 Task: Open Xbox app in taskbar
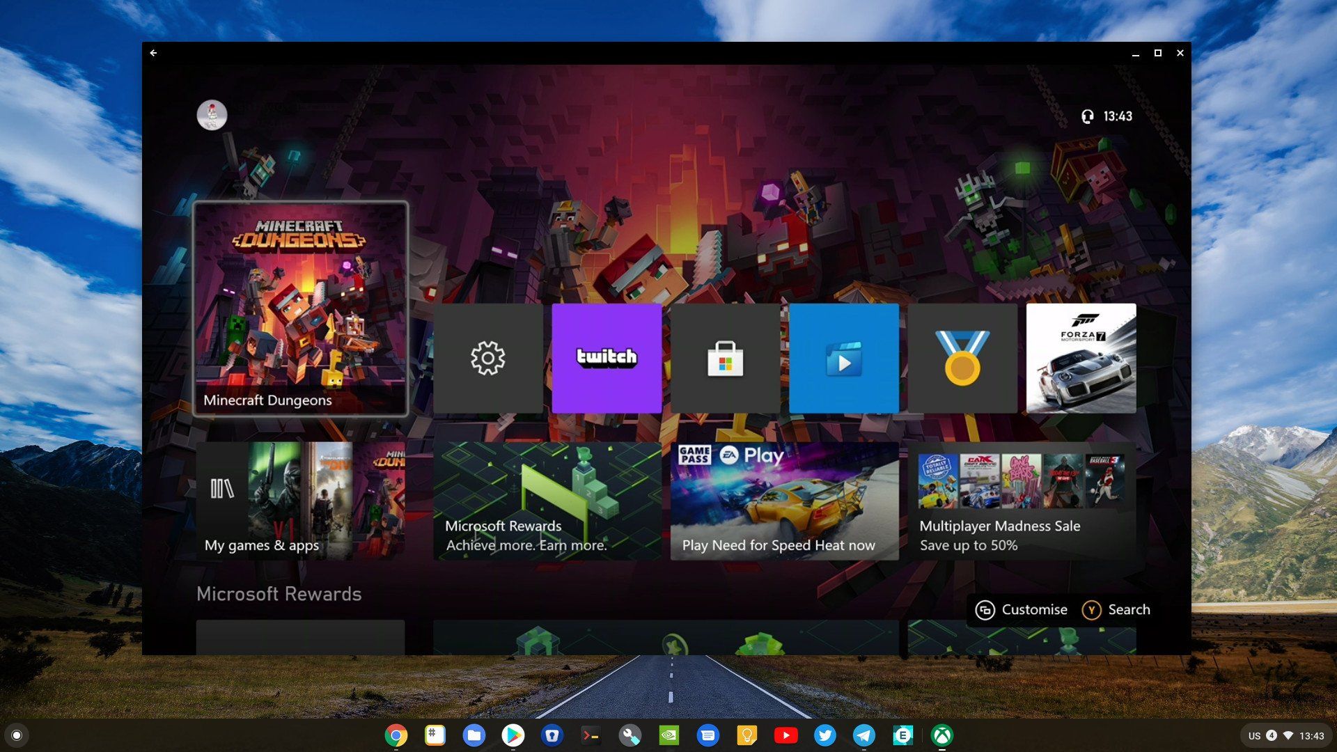[940, 734]
